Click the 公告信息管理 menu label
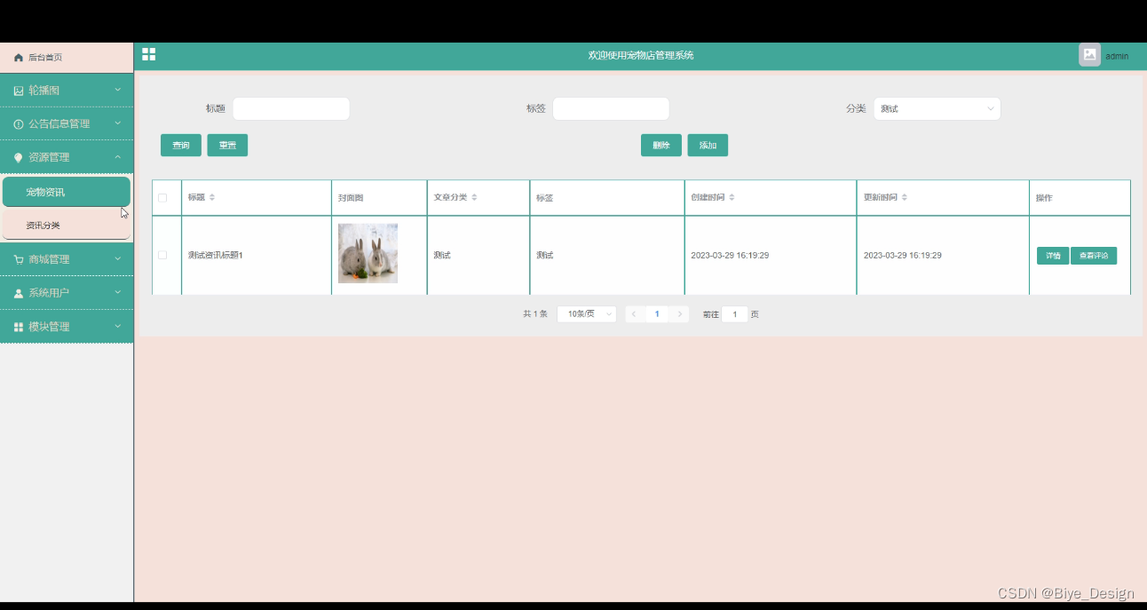The width and height of the screenshot is (1147, 610). [x=59, y=124]
